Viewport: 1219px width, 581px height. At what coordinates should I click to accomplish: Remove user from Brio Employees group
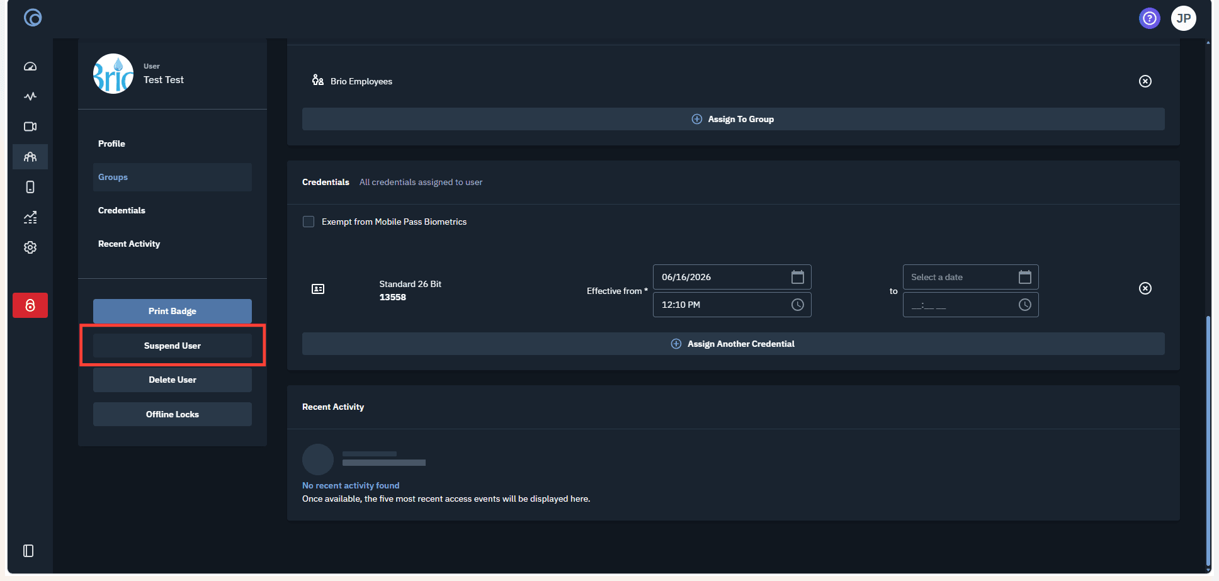pos(1145,81)
